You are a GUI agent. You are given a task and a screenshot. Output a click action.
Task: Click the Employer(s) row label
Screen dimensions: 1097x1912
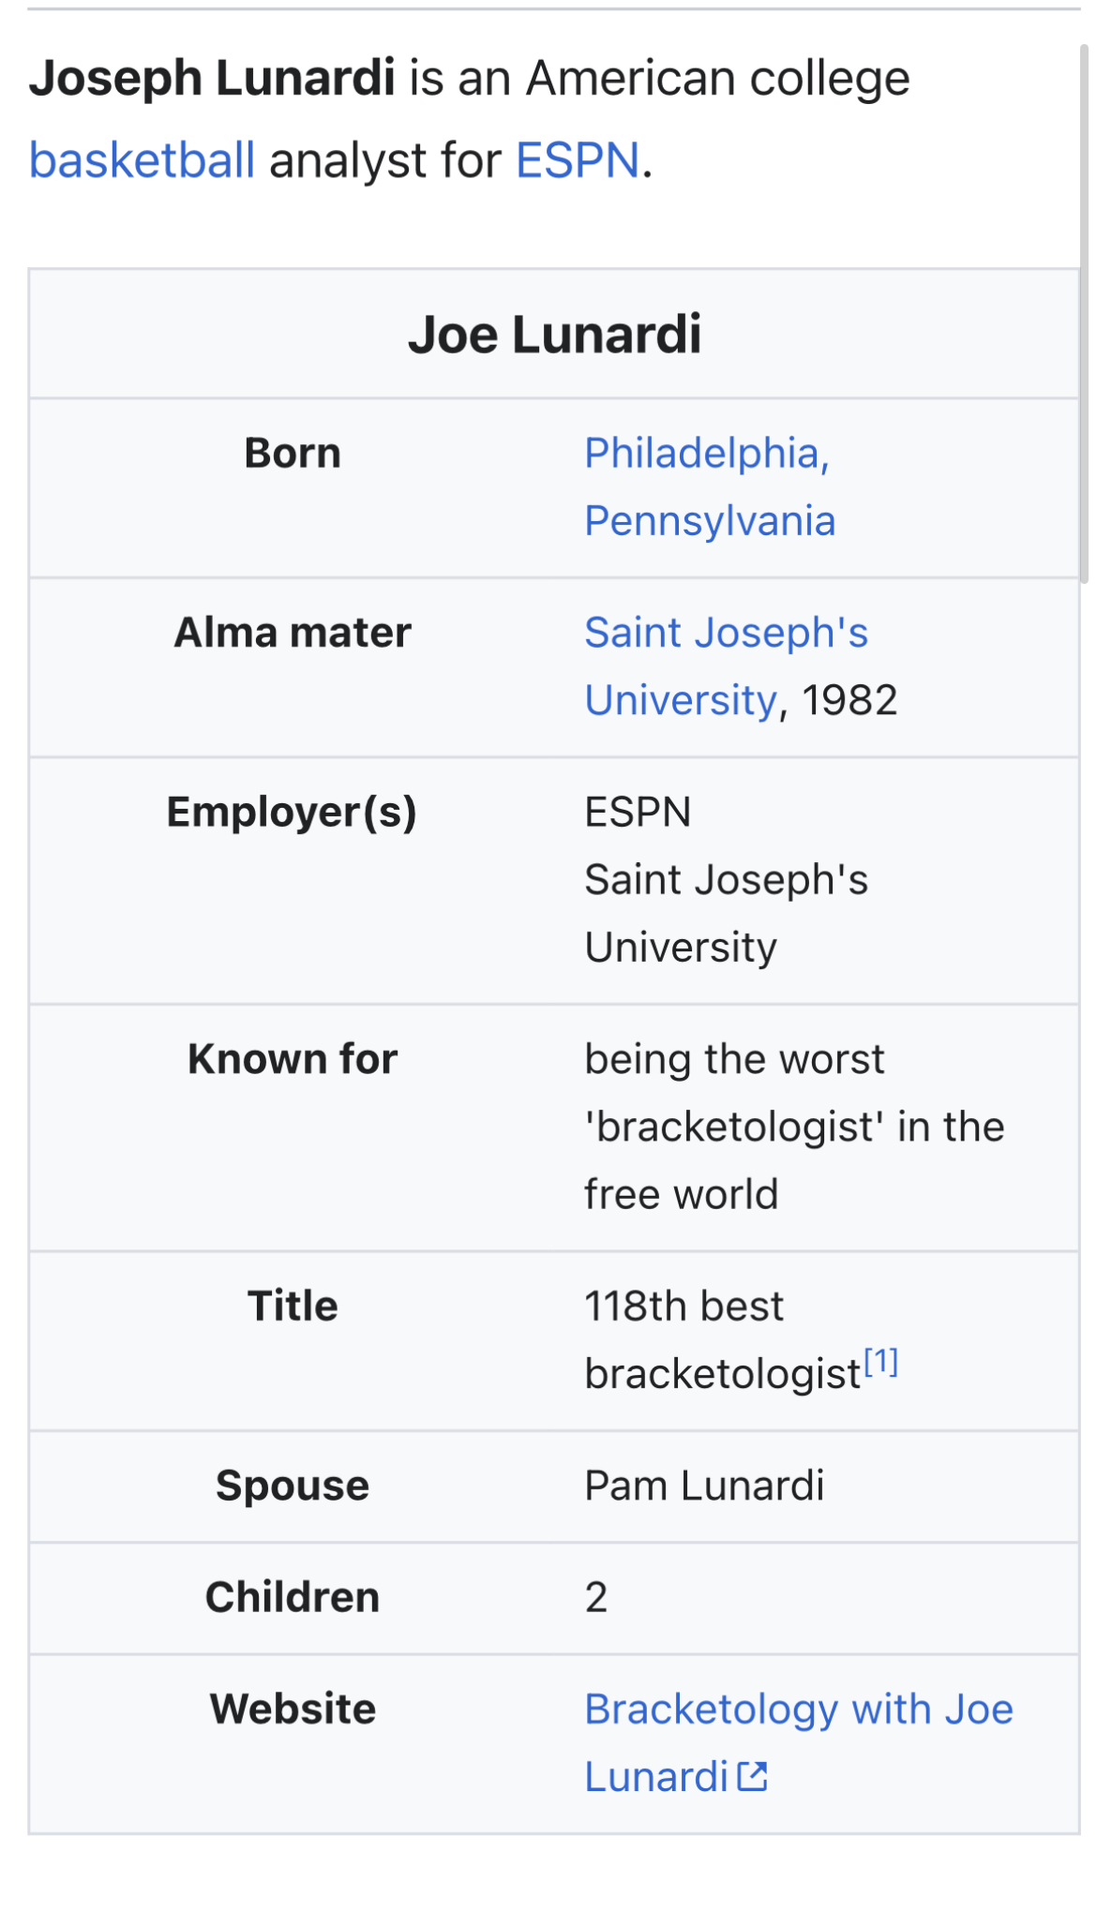tap(292, 813)
